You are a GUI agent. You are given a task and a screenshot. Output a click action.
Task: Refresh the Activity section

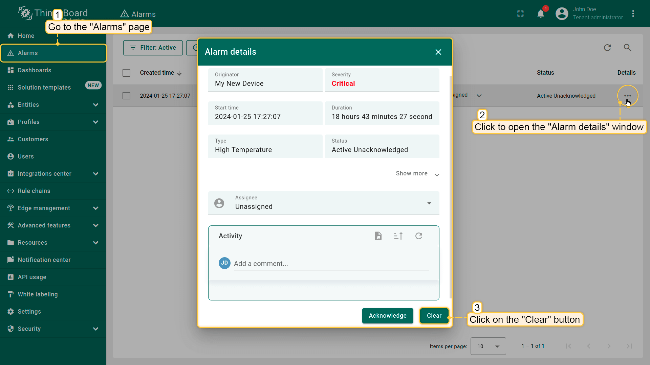point(419,236)
